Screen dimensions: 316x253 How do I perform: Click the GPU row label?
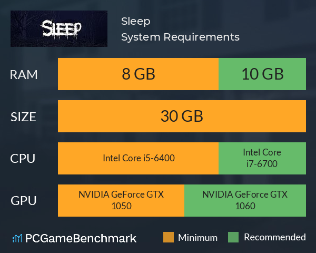click(24, 201)
